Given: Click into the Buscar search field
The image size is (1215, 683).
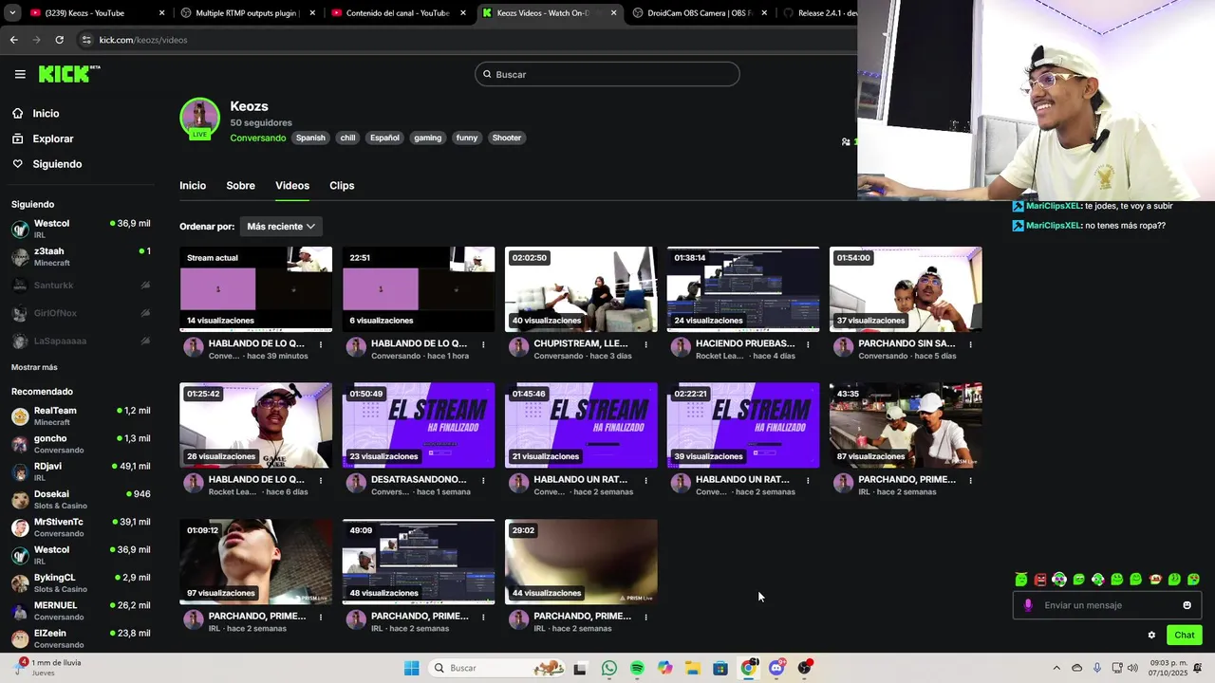Looking at the screenshot, I should (x=607, y=74).
